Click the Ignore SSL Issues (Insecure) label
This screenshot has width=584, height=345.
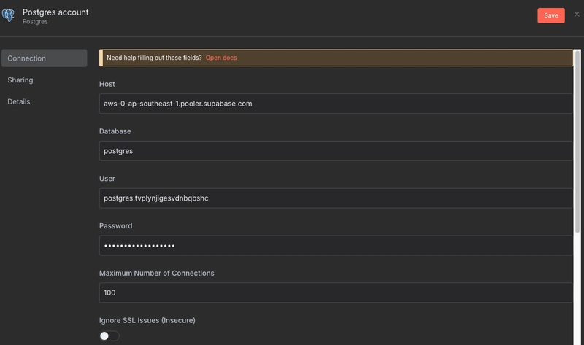(147, 320)
